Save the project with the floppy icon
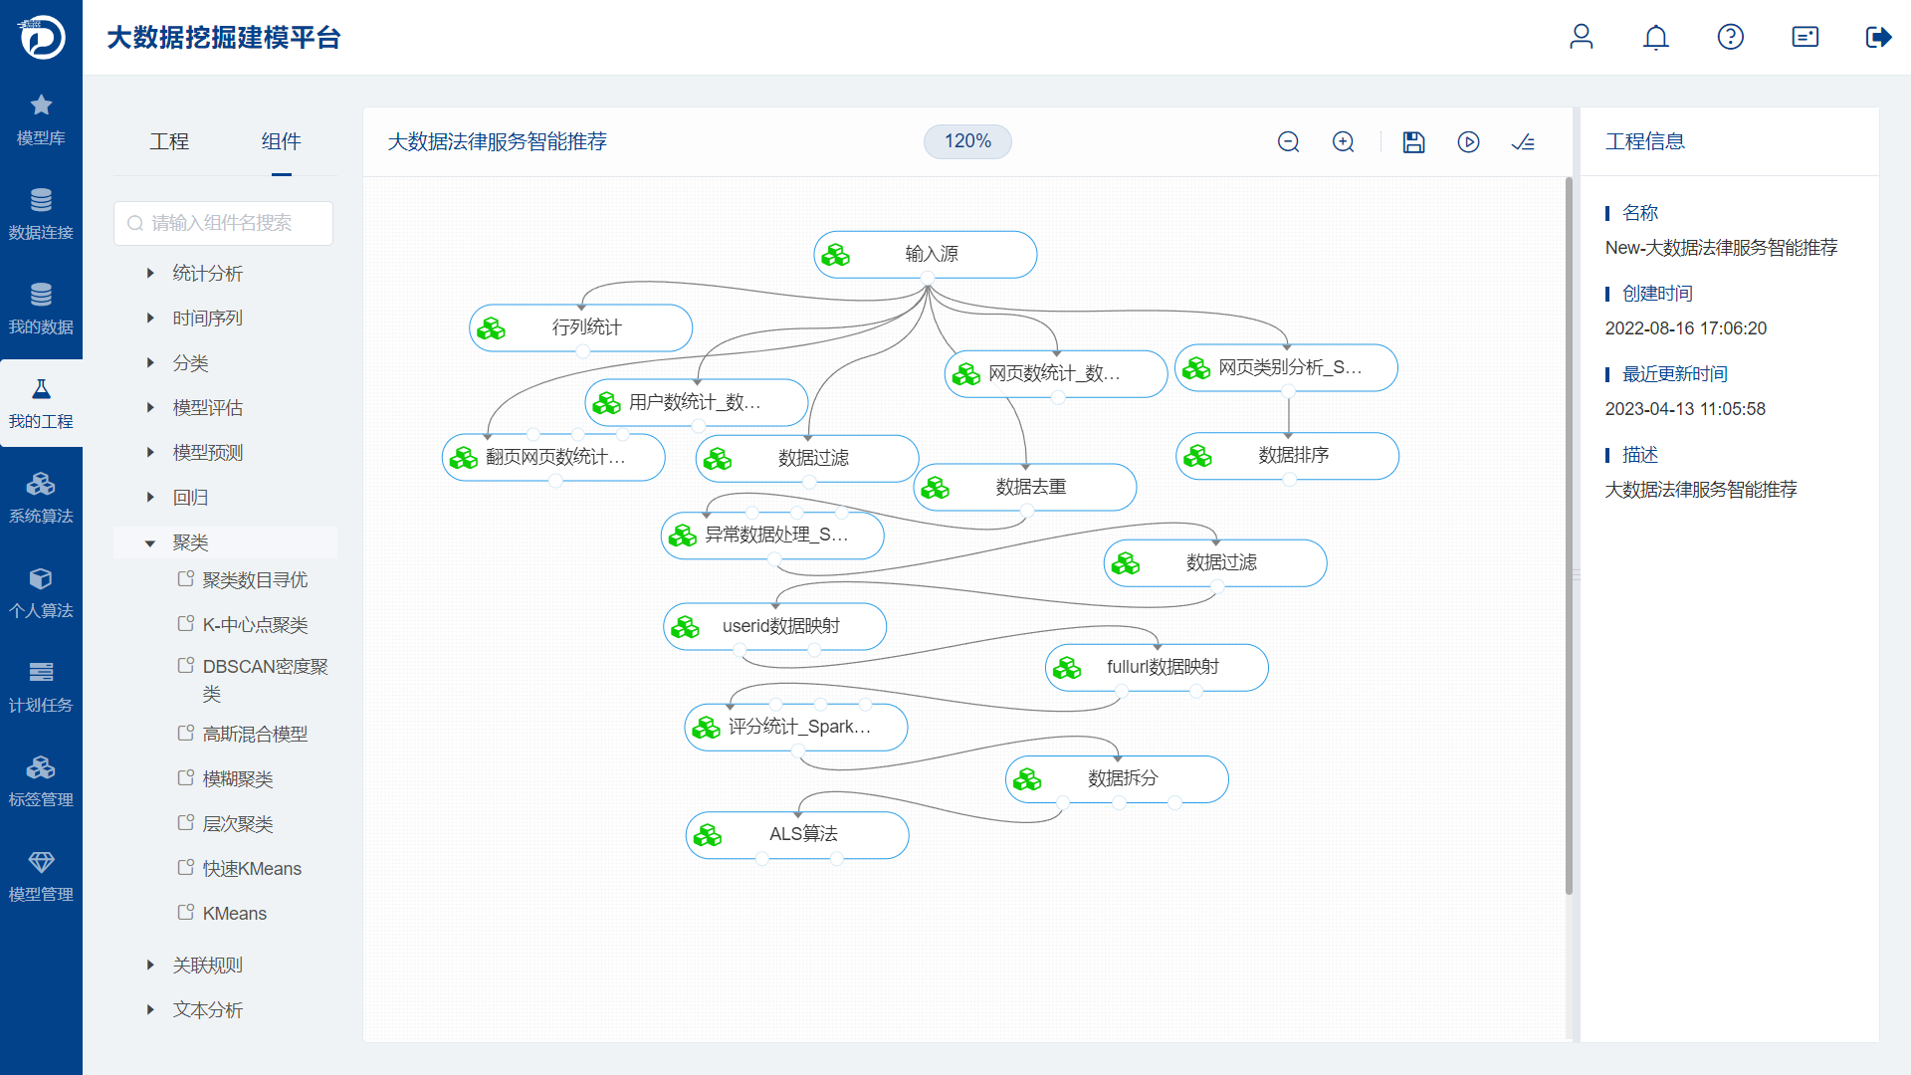This screenshot has height=1075, width=1911. [x=1413, y=142]
